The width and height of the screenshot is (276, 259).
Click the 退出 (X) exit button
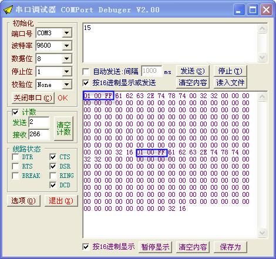click(61, 201)
